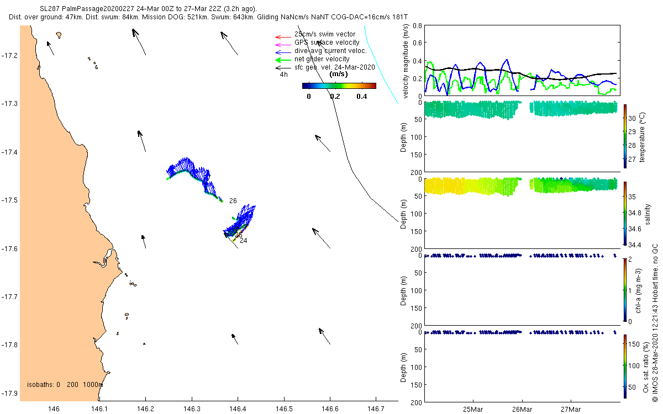Viewport: 663px width, 414px height.
Task: Click the '26Mar' date tick label
Action: point(522,409)
